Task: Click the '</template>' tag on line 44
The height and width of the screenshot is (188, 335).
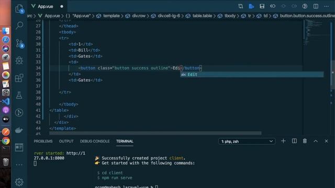Action: tap(63, 128)
